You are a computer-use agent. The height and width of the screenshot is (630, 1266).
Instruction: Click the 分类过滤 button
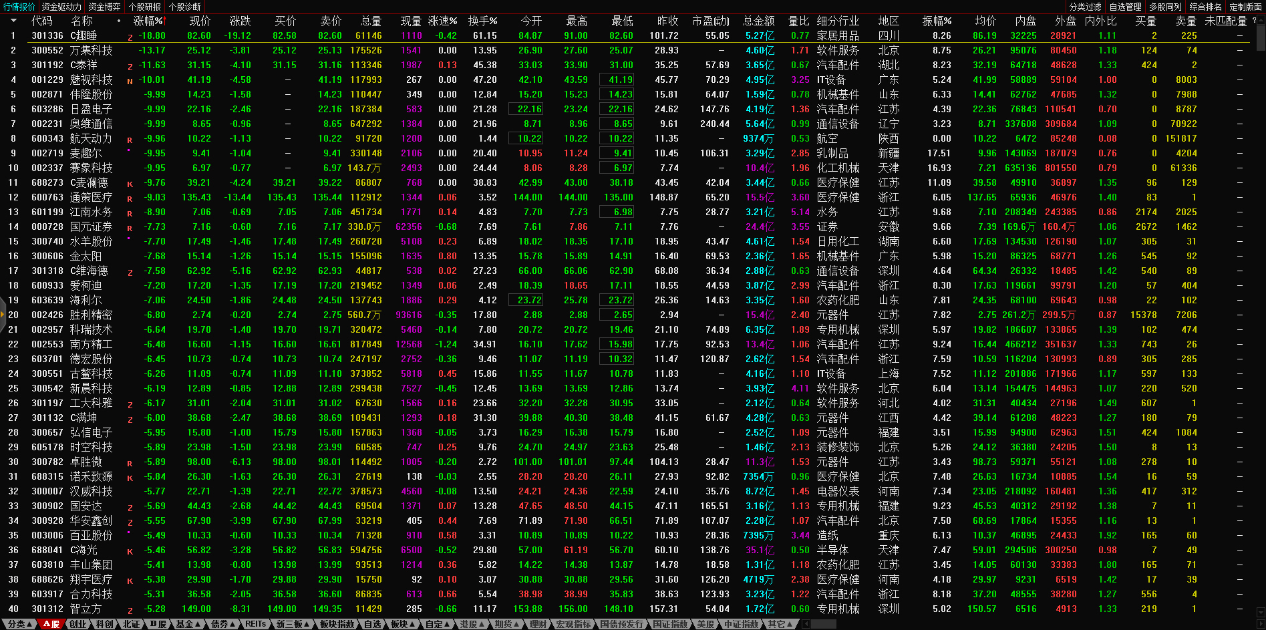click(1086, 7)
